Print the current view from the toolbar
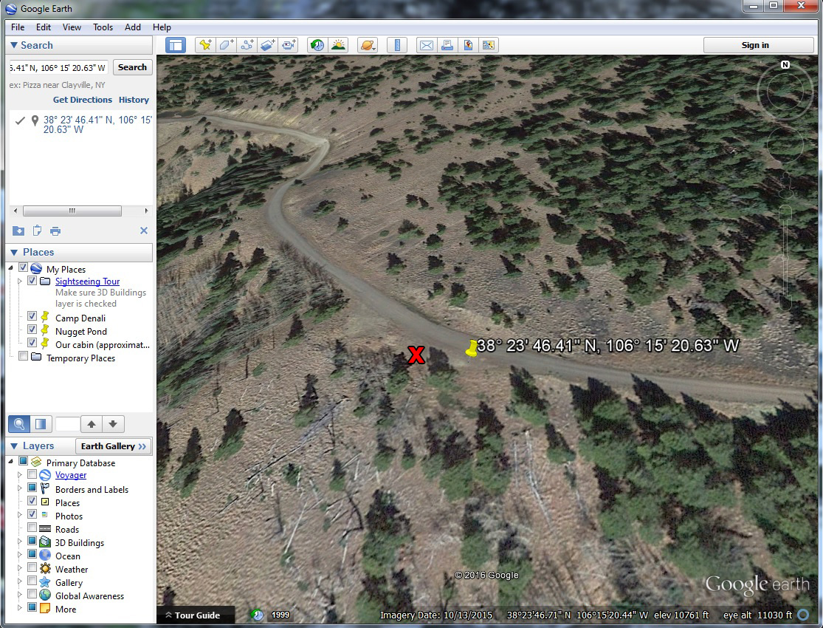The width and height of the screenshot is (823, 628). [447, 45]
